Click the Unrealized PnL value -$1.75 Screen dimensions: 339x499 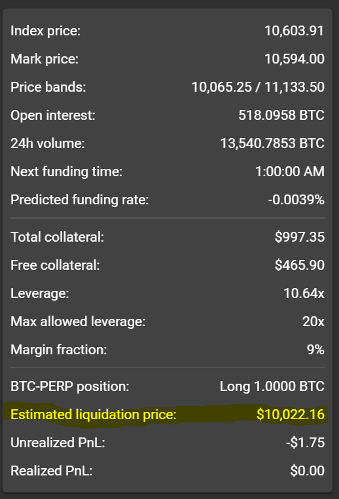(x=305, y=443)
